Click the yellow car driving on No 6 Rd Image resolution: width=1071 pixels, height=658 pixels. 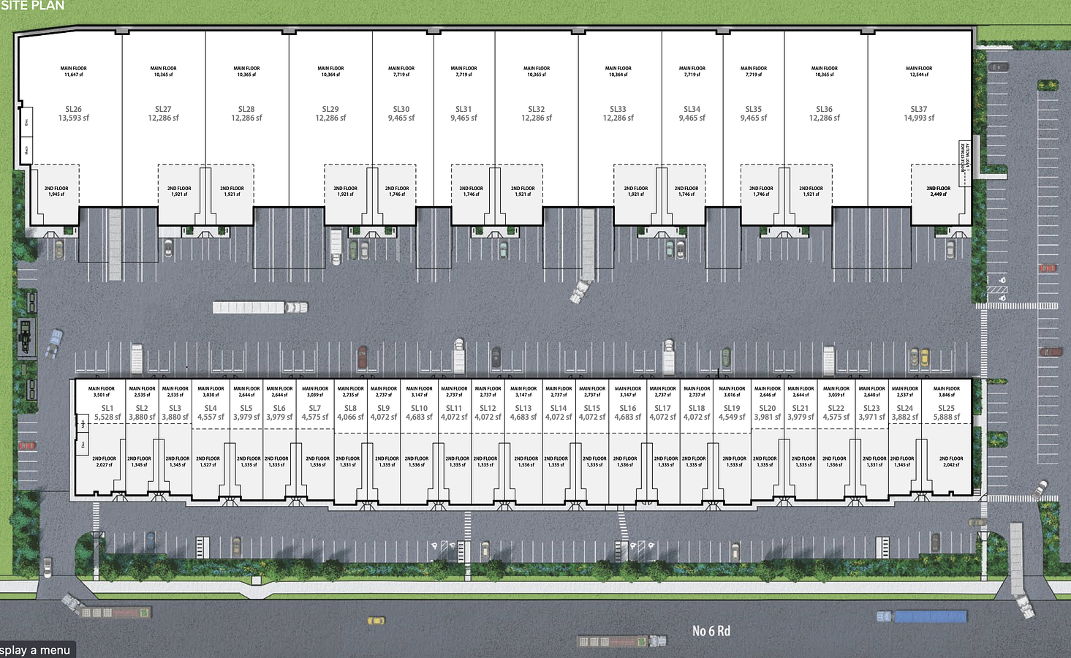(376, 621)
